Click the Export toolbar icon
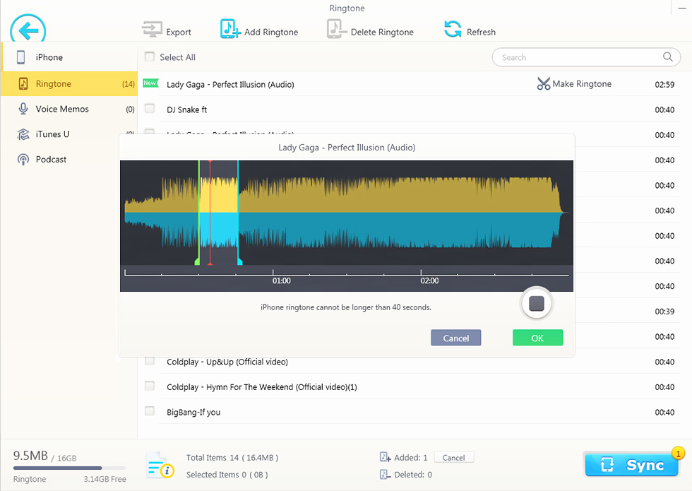This screenshot has width=692, height=491. 152,30
